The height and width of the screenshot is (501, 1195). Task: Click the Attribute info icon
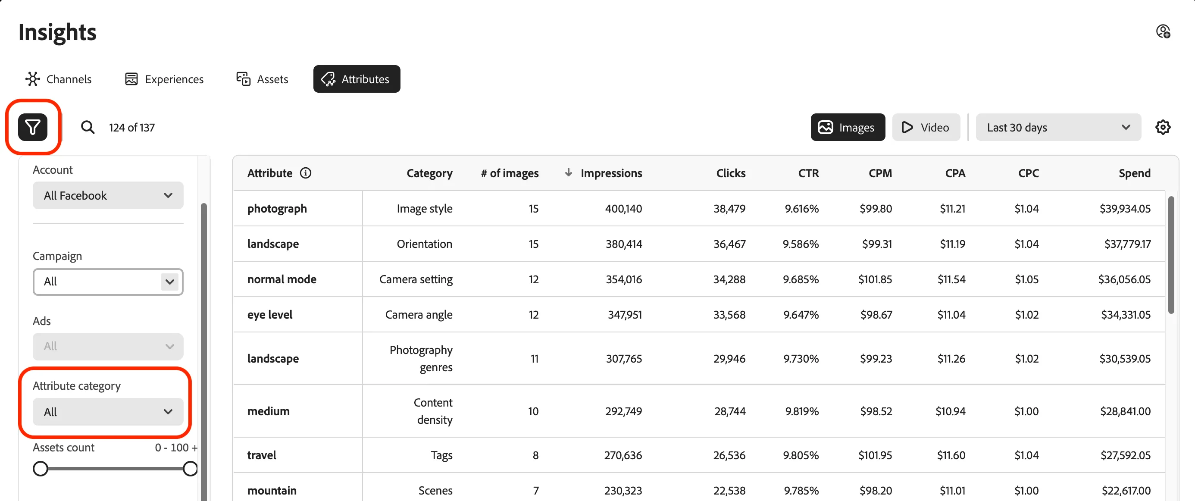[x=305, y=173]
